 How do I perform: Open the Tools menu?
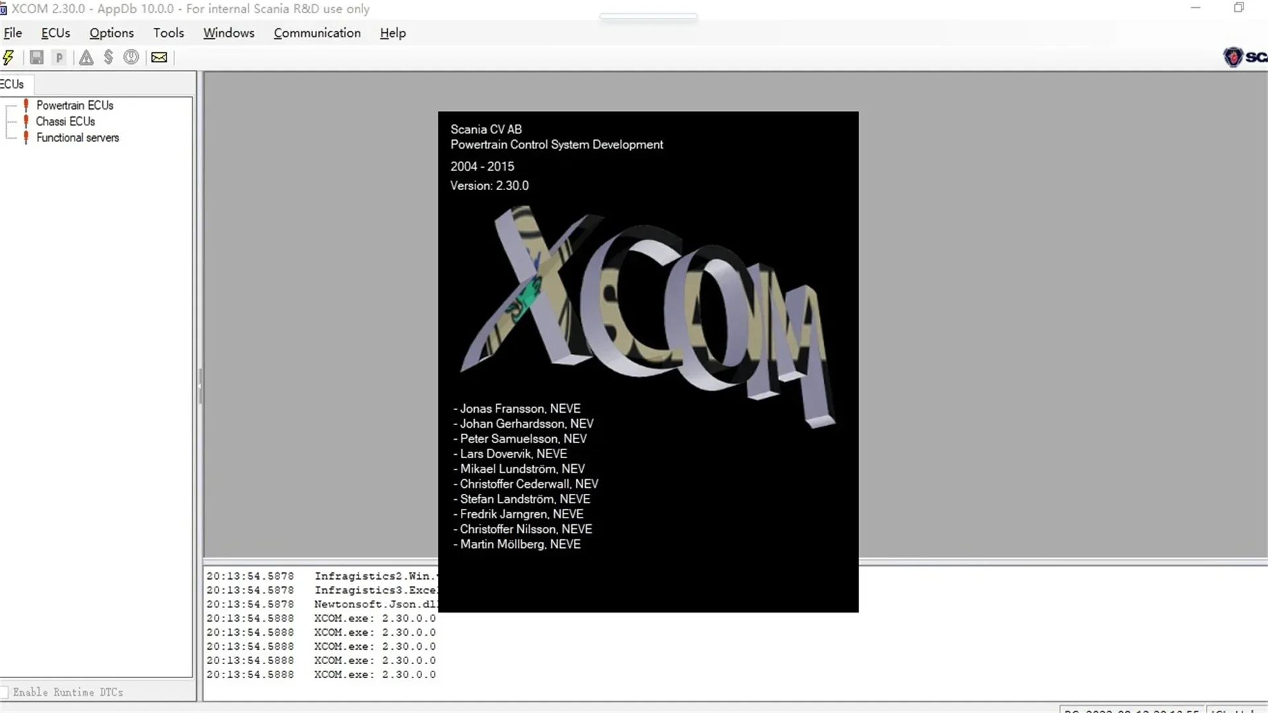[x=168, y=33]
